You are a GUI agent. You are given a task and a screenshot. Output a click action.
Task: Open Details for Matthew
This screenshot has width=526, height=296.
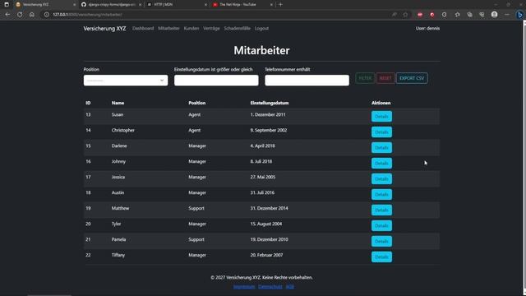click(381, 210)
